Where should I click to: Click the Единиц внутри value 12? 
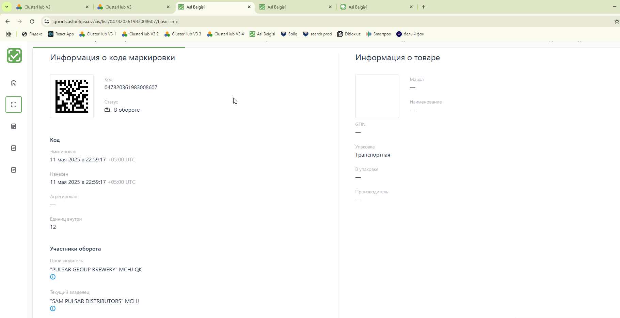[53, 227]
